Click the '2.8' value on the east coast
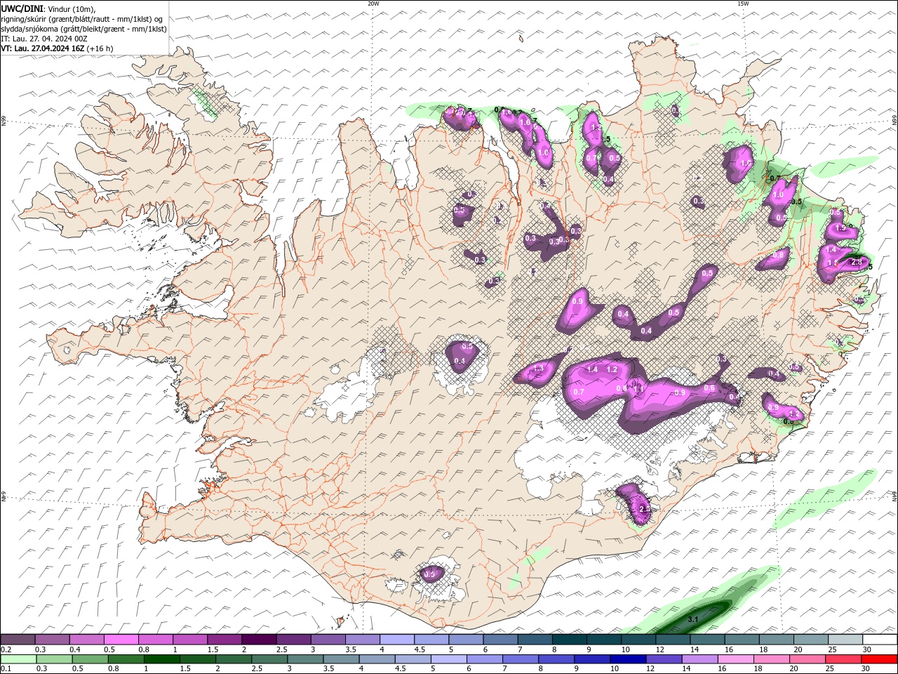Viewport: 898px width, 674px height. pyautogui.click(x=856, y=262)
